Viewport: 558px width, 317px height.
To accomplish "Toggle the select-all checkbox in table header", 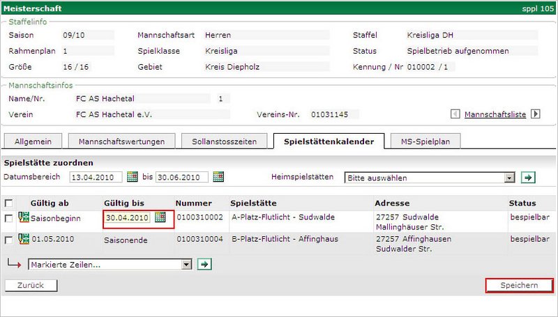I will 8,203.
